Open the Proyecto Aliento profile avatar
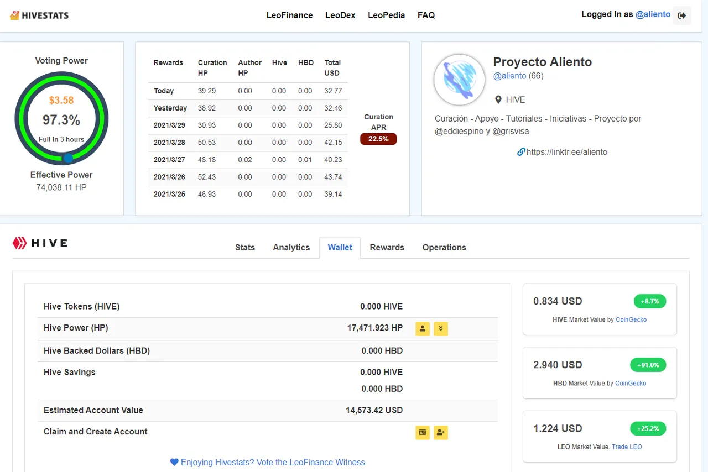 pos(459,80)
